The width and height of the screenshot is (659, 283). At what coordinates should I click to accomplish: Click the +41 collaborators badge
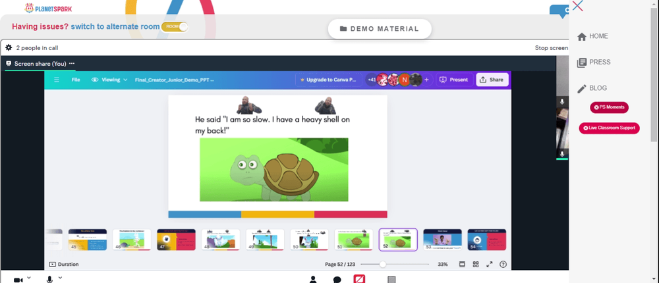click(x=372, y=80)
